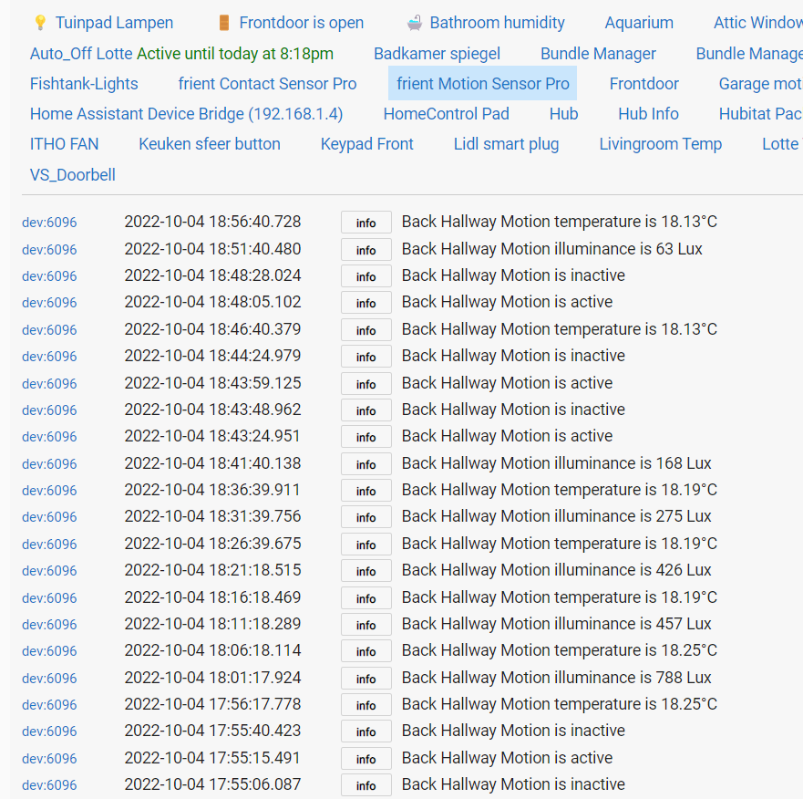Select the frient Contact Sensor Pro filter
Screen dimensions: 803x799
(267, 84)
